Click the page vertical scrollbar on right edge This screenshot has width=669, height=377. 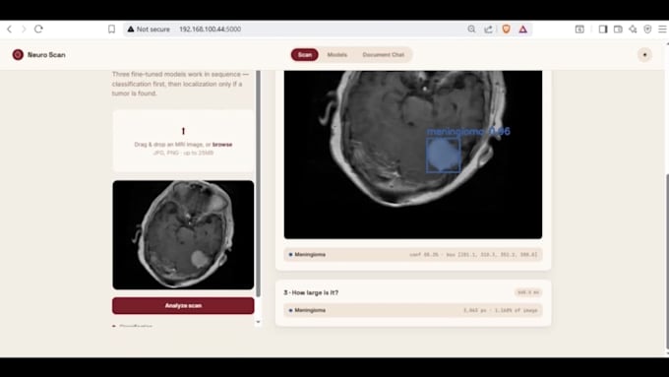[x=667, y=261]
